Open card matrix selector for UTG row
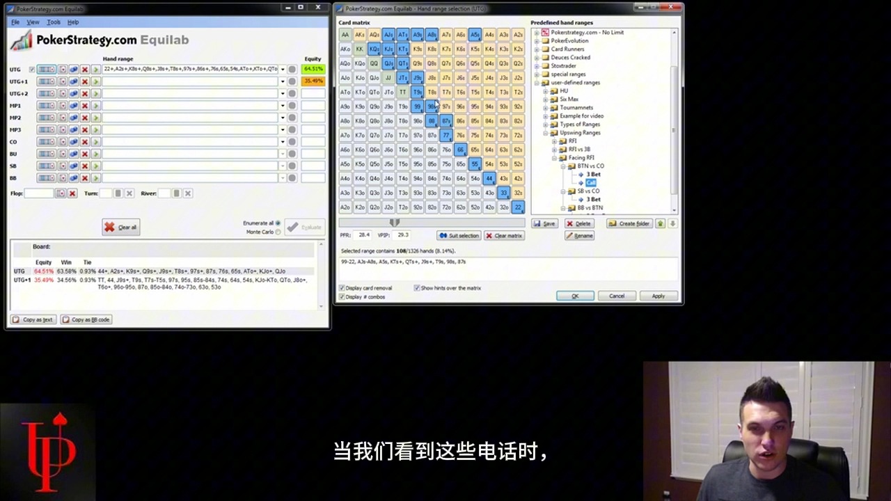 [47, 70]
